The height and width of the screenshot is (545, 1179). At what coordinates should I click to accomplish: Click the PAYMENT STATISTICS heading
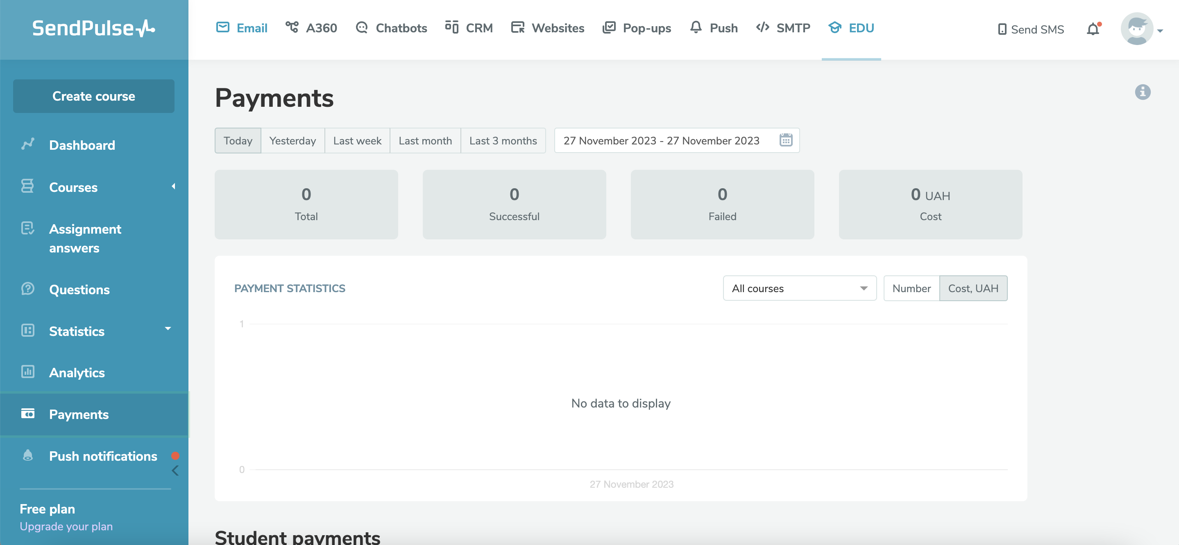[290, 288]
